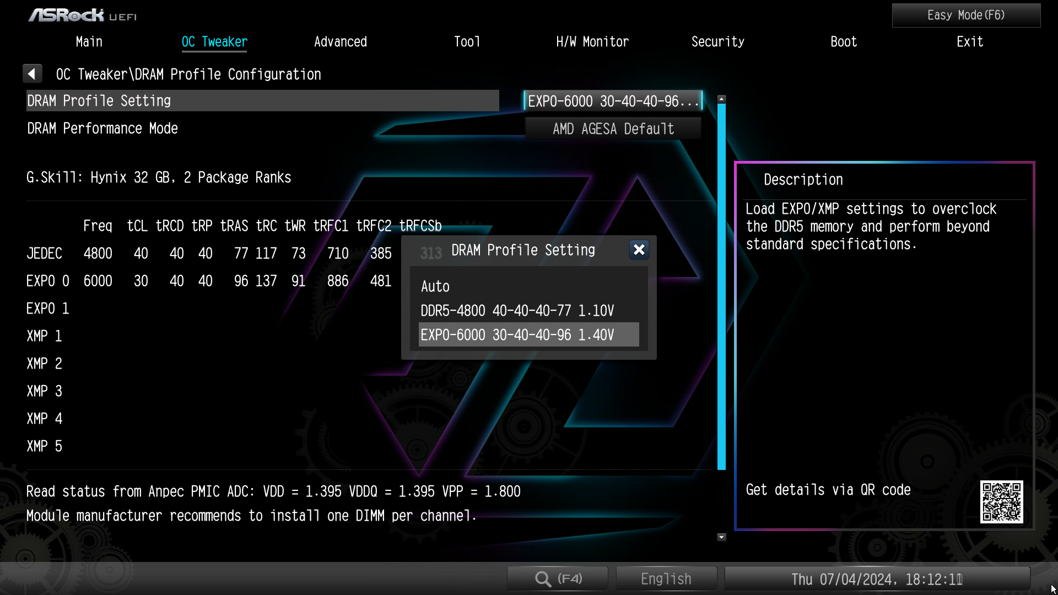Click the Description panel heading
Image resolution: width=1058 pixels, height=595 pixels.
pyautogui.click(x=803, y=180)
